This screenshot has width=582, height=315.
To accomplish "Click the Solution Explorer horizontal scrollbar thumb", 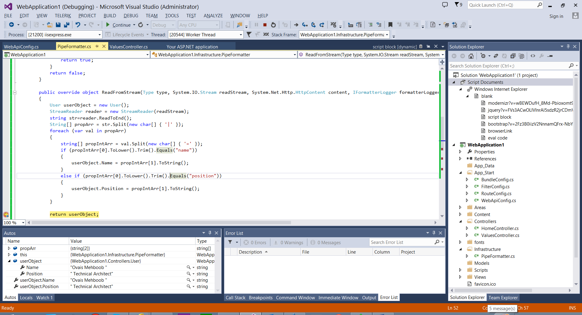I will [493, 290].
